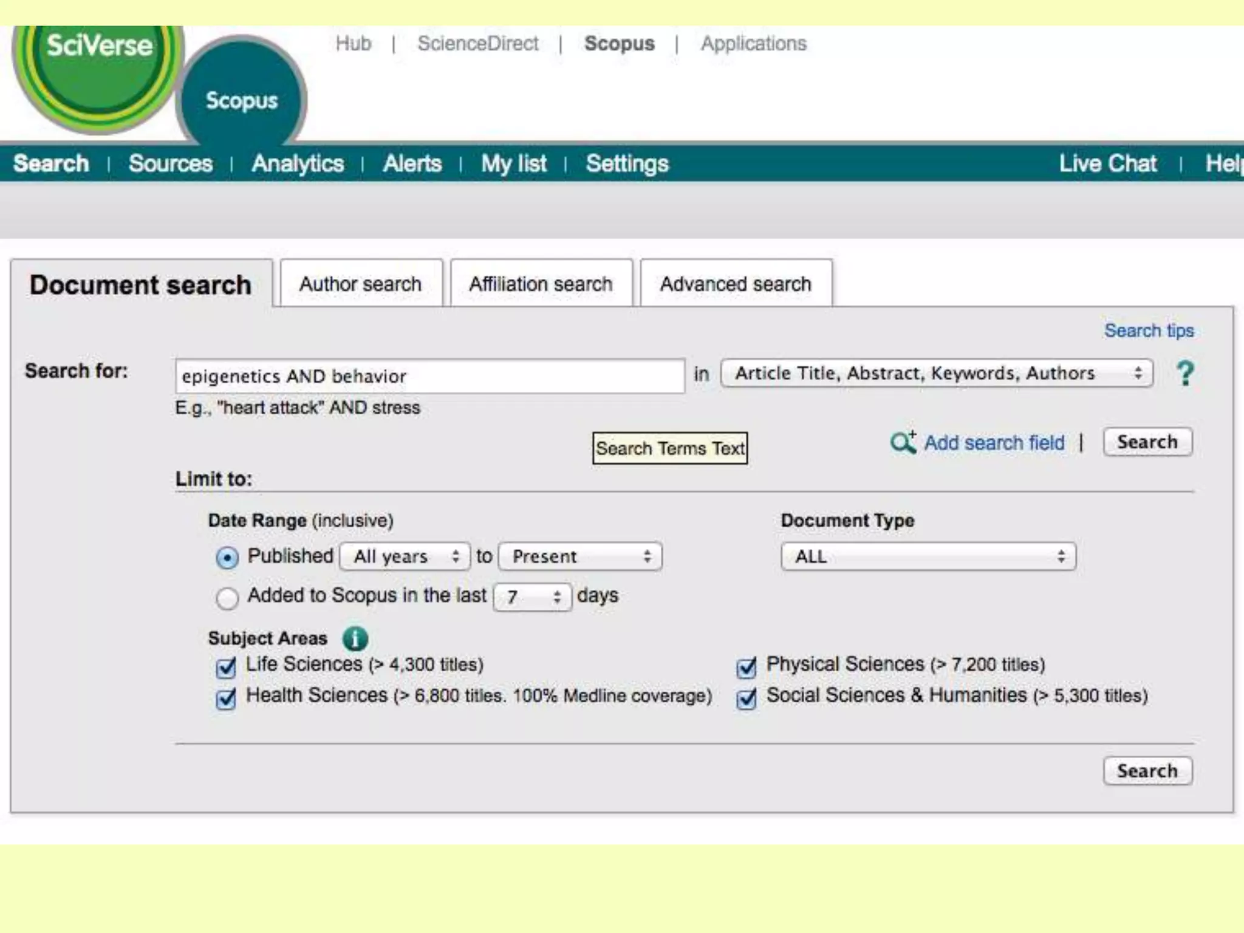
Task: Click the Search for text input field
Action: 429,376
